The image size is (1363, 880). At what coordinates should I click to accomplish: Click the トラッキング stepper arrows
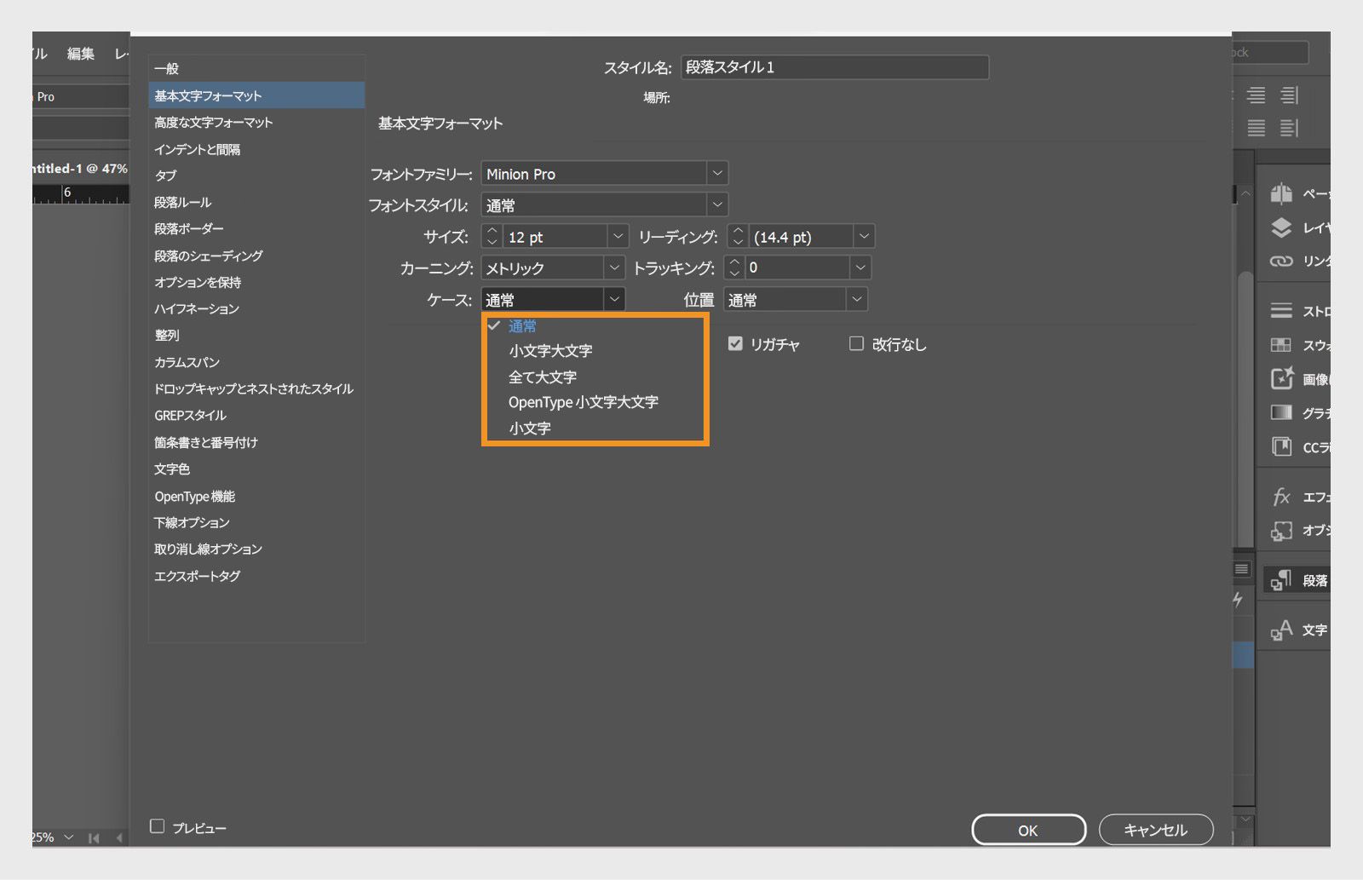(x=734, y=267)
